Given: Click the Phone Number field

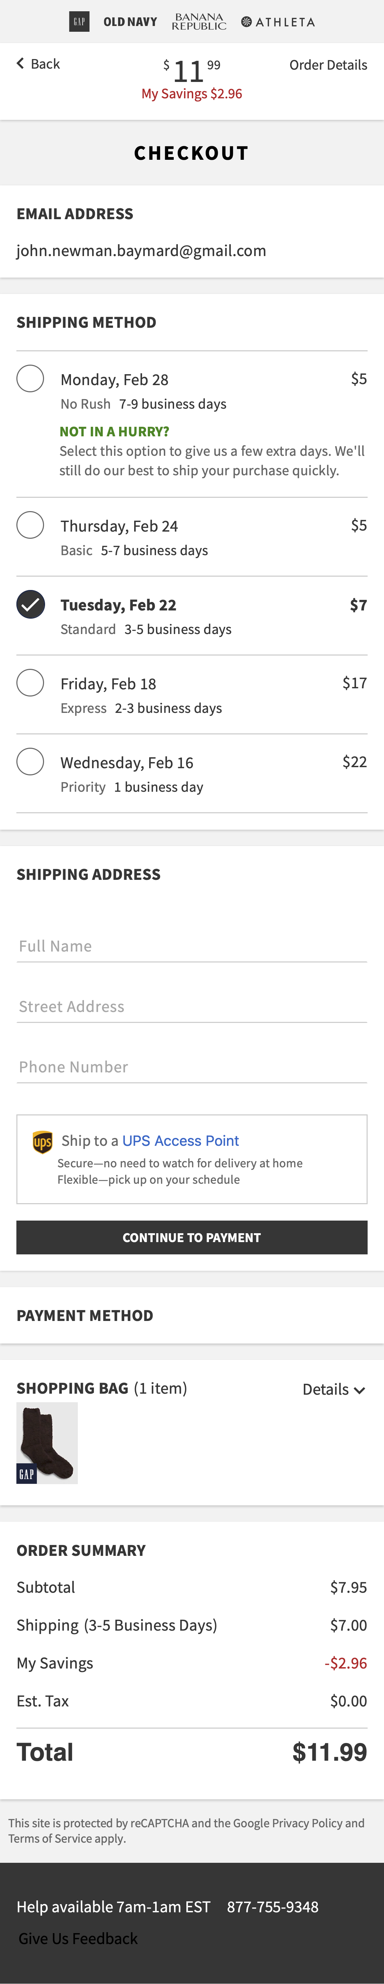Looking at the screenshot, I should click(x=191, y=1067).
